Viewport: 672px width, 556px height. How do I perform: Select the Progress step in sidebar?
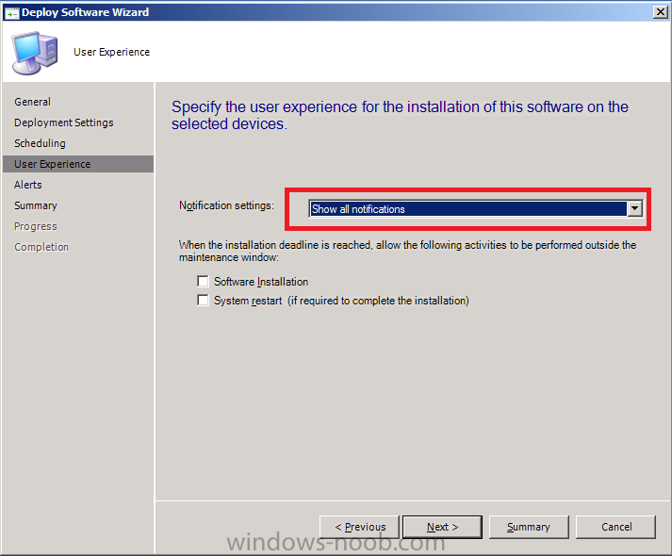coord(36,226)
